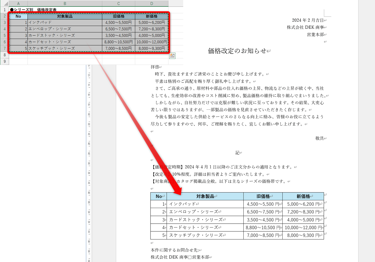Image resolution: width=375 pixels, height=262 pixels.
Task: Click the "敬具" closing in Word
Action: 319,138
